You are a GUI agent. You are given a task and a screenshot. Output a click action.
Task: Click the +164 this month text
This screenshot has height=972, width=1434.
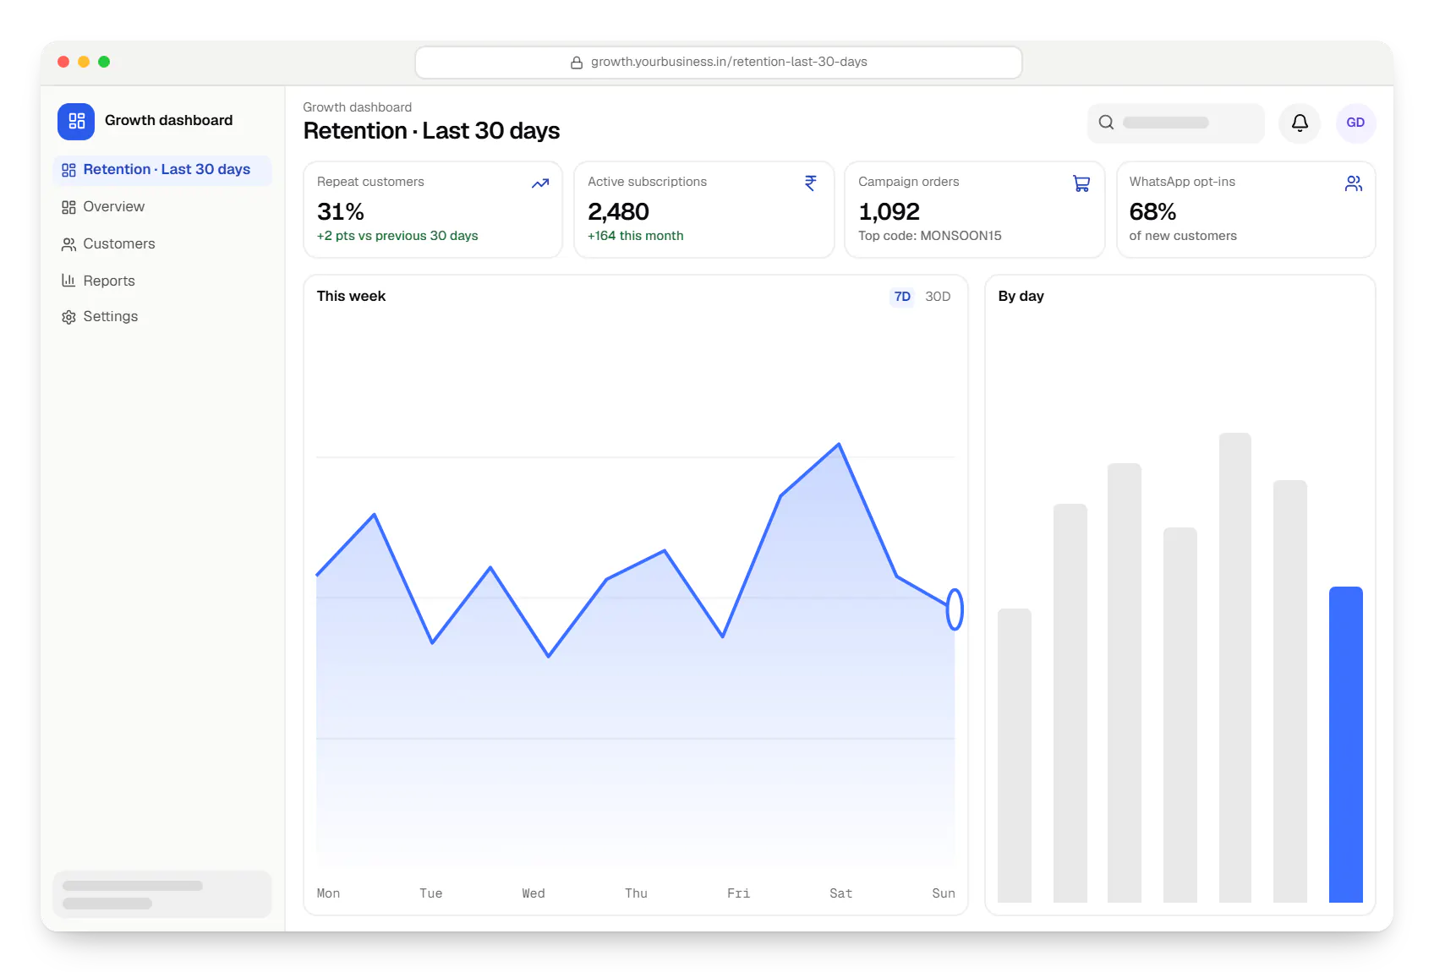pos(636,236)
